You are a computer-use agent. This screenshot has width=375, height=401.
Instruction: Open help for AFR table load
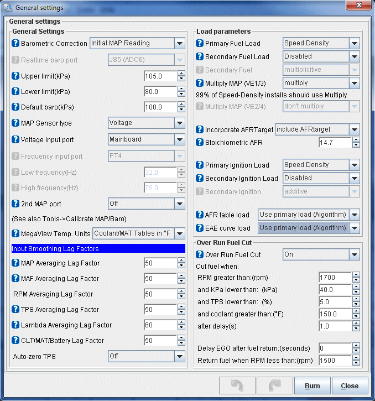coord(200,215)
